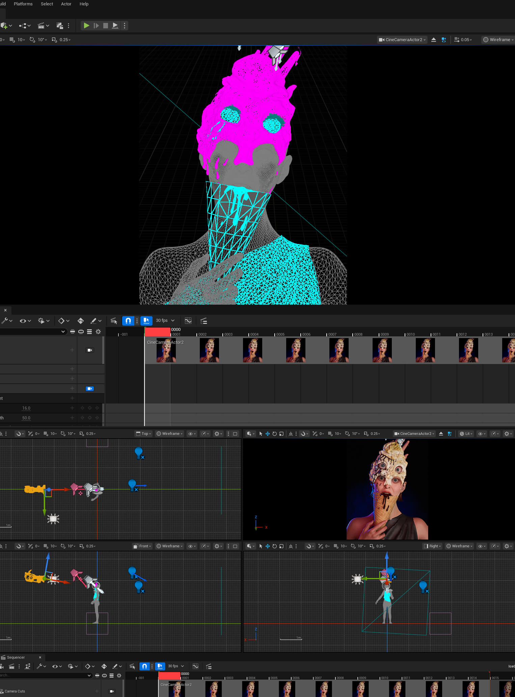Close the upper Sequencer panel tab

point(5,310)
